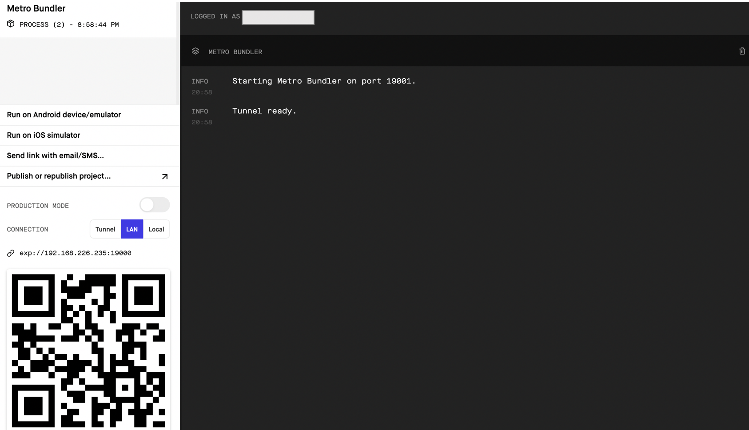Click the external-link arrow on Publish row
The image size is (749, 430).
point(164,176)
